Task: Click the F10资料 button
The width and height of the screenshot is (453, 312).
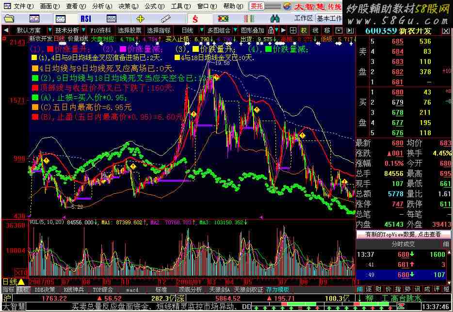Action: [x=100, y=31]
